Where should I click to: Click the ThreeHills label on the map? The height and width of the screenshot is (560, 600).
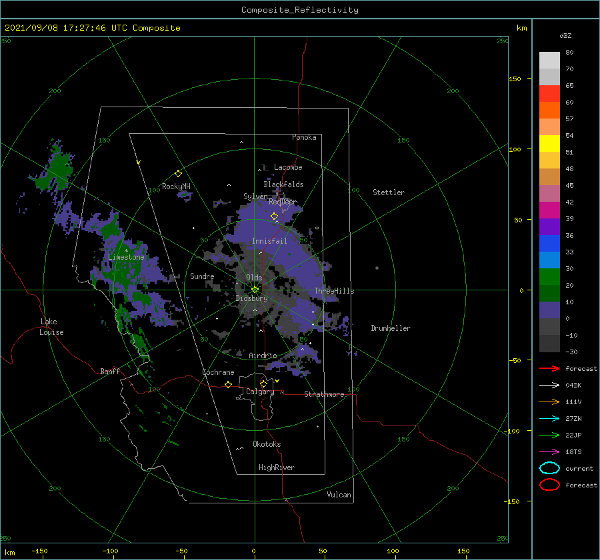[334, 291]
